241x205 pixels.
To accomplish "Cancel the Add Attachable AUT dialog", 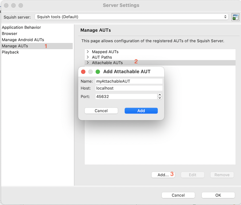I will point(101,111).
